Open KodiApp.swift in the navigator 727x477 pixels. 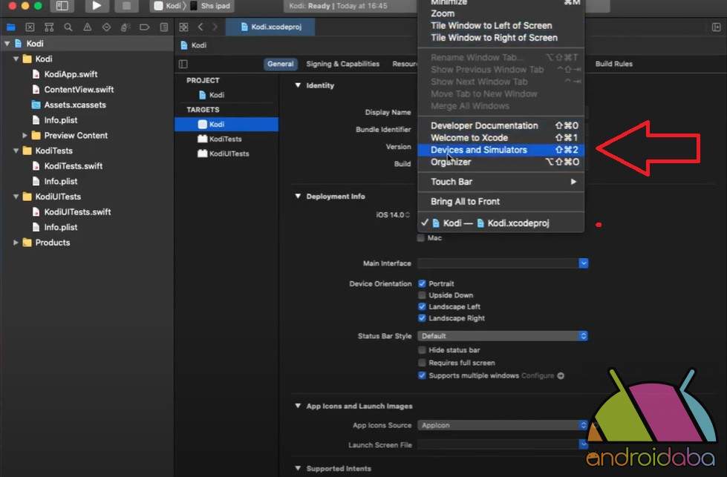pos(71,74)
